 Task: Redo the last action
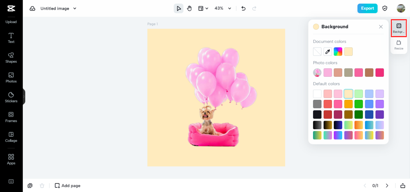254,8
